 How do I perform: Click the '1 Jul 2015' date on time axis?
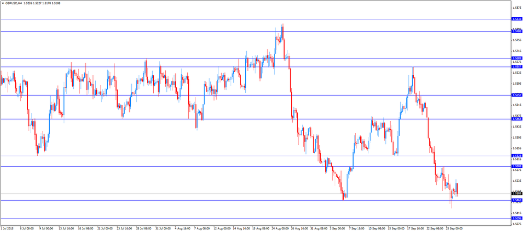pos(7,229)
